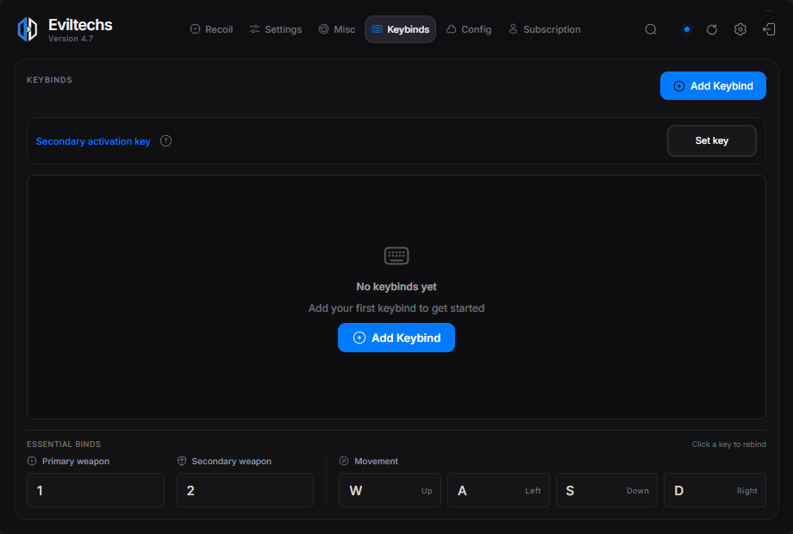Rebind the S Down movement key

click(x=607, y=490)
